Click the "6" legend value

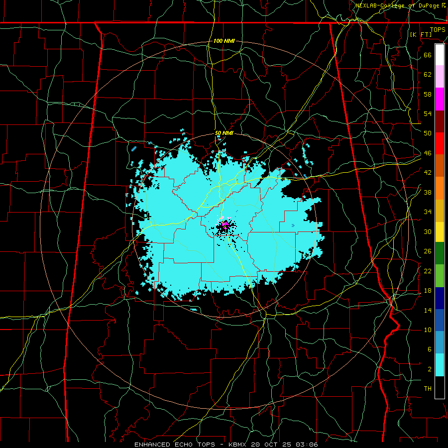[x=430, y=350]
